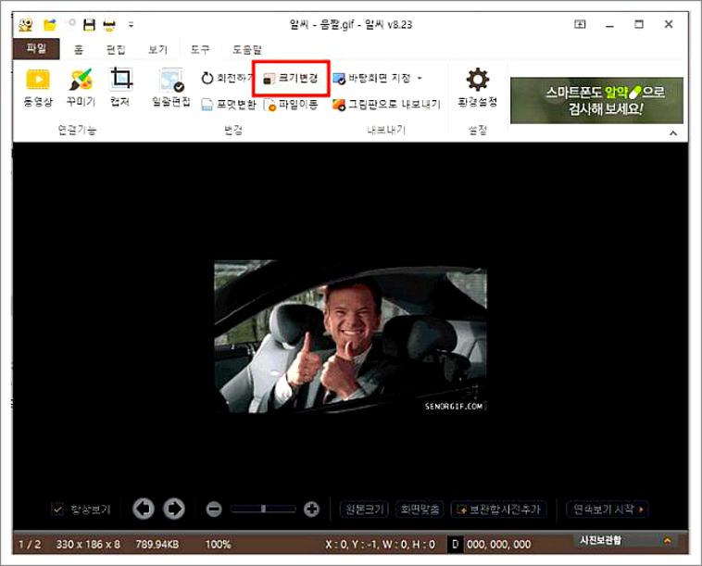This screenshot has width=702, height=566.
Task: Click the open folder quick access icon
Action: pos(50,25)
